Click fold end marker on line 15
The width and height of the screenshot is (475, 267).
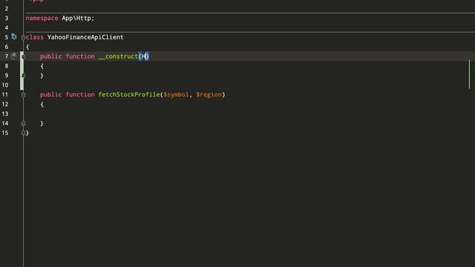point(23,133)
